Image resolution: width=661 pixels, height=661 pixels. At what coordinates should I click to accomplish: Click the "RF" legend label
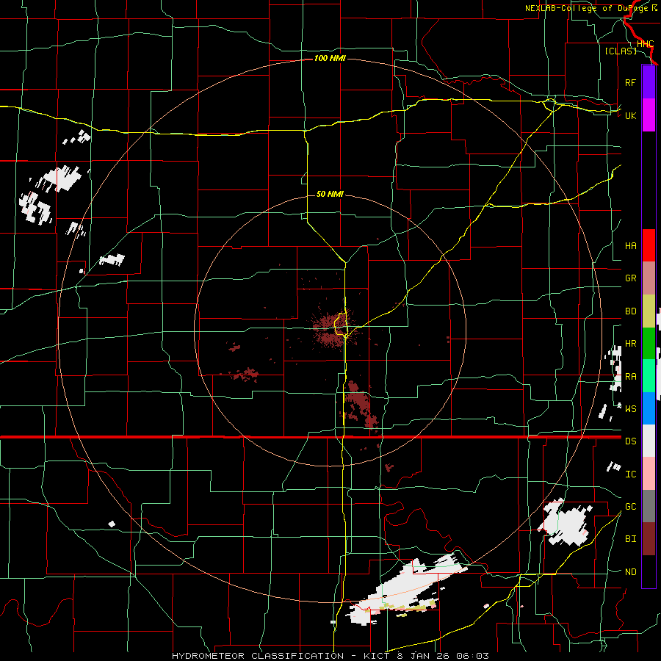(630, 82)
